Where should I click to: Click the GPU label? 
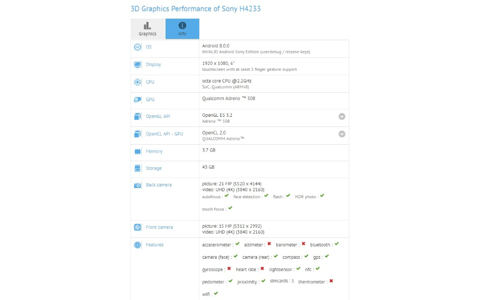tap(150, 100)
